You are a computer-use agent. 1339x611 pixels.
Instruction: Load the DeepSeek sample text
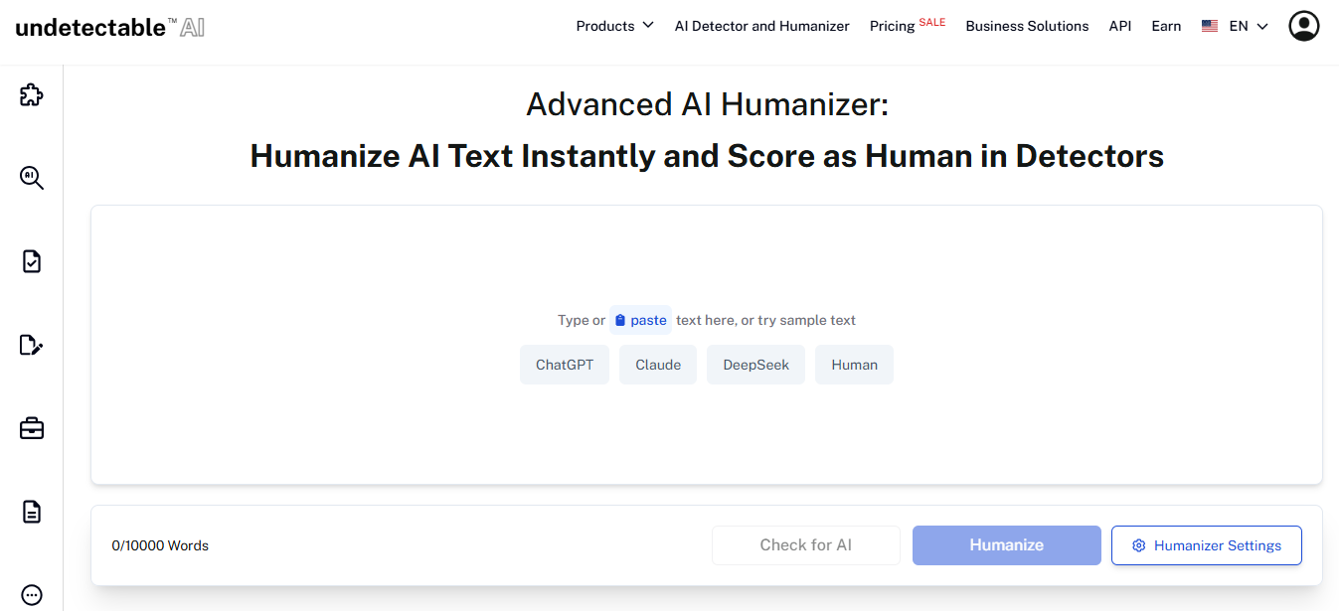coord(755,365)
